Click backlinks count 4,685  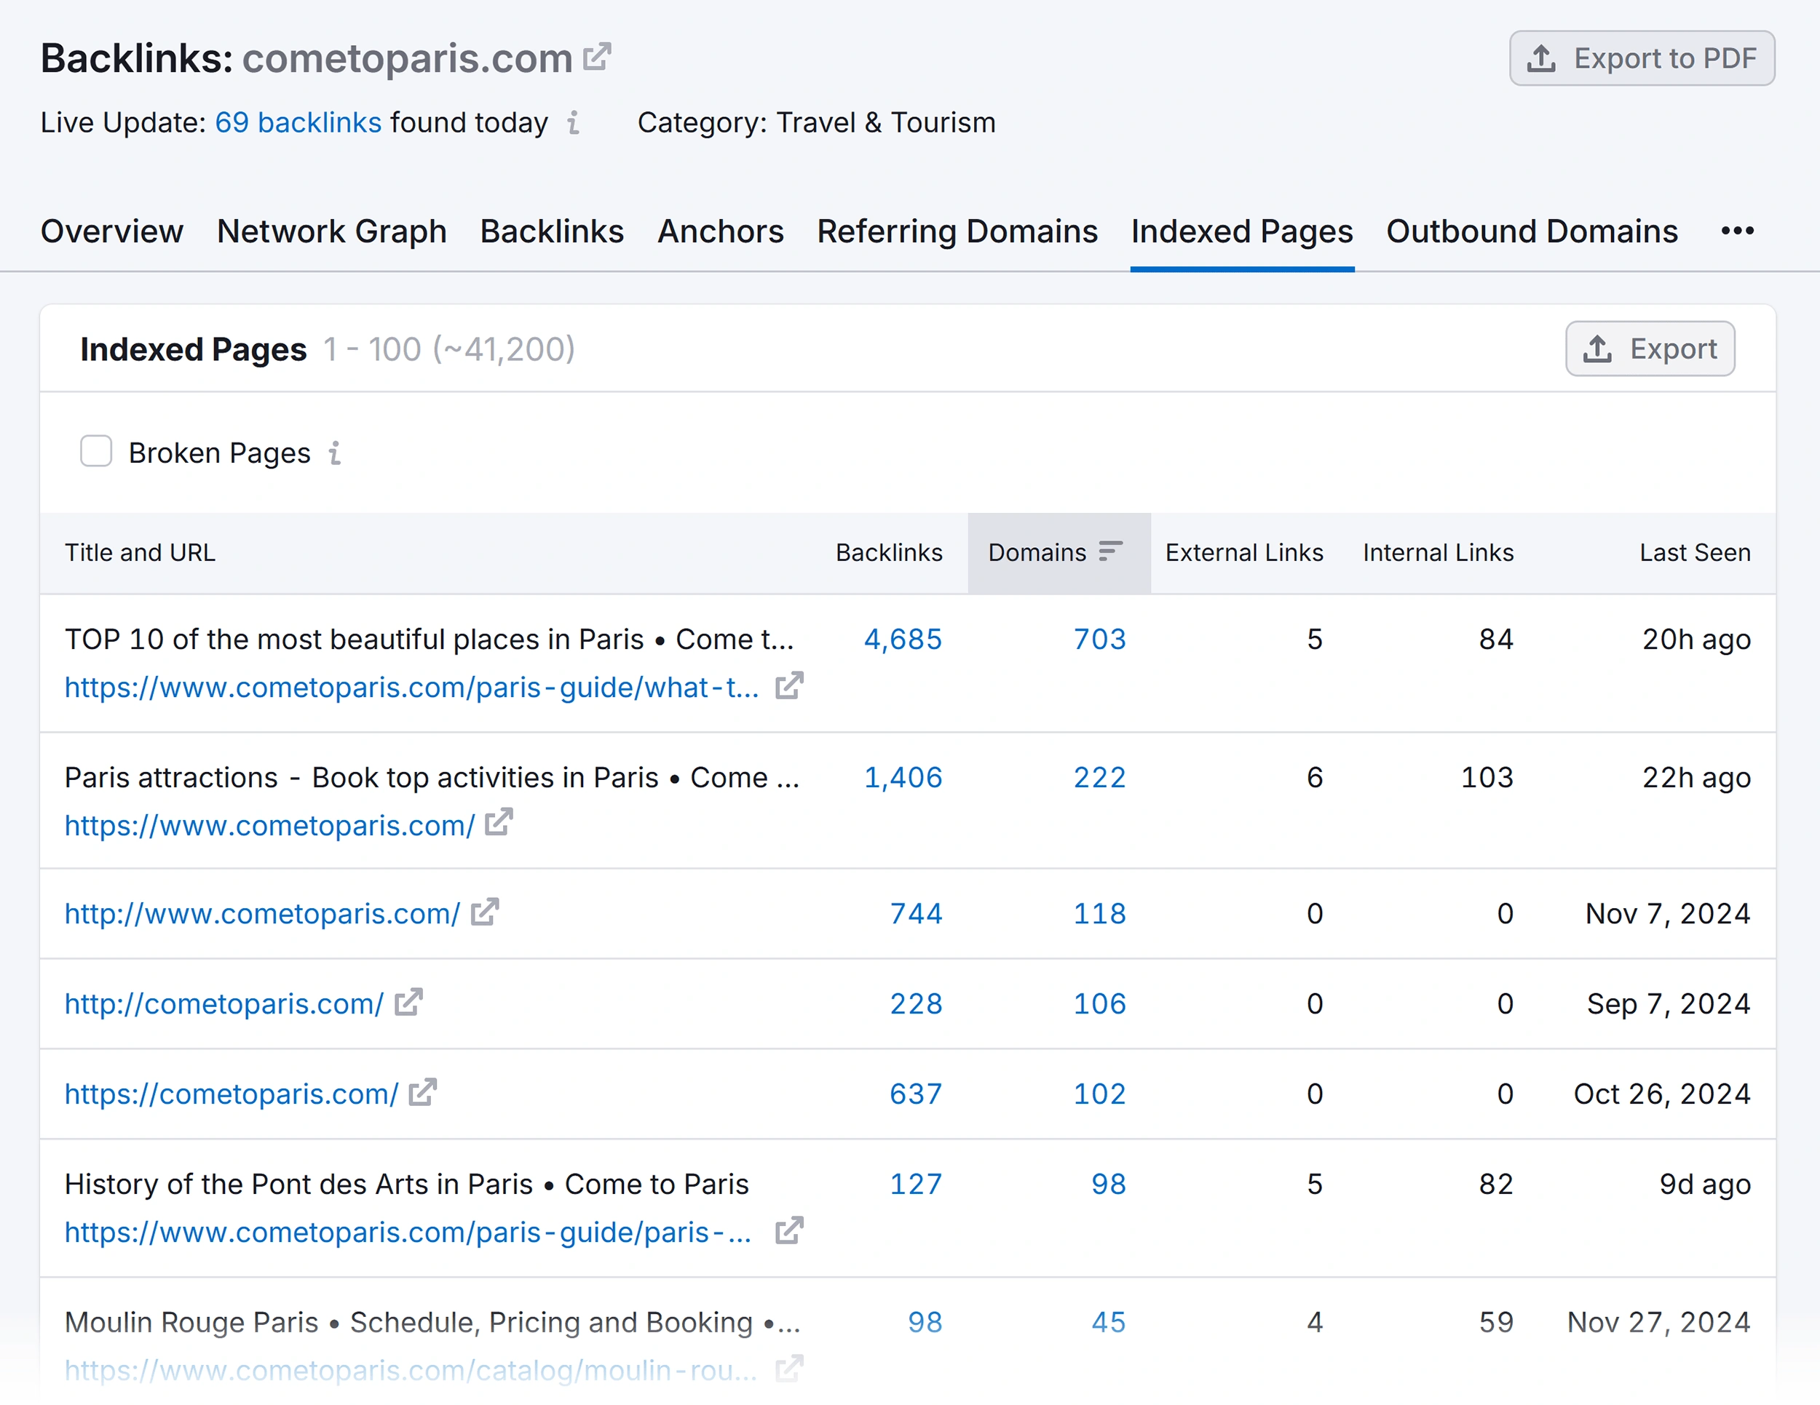pyautogui.click(x=903, y=639)
